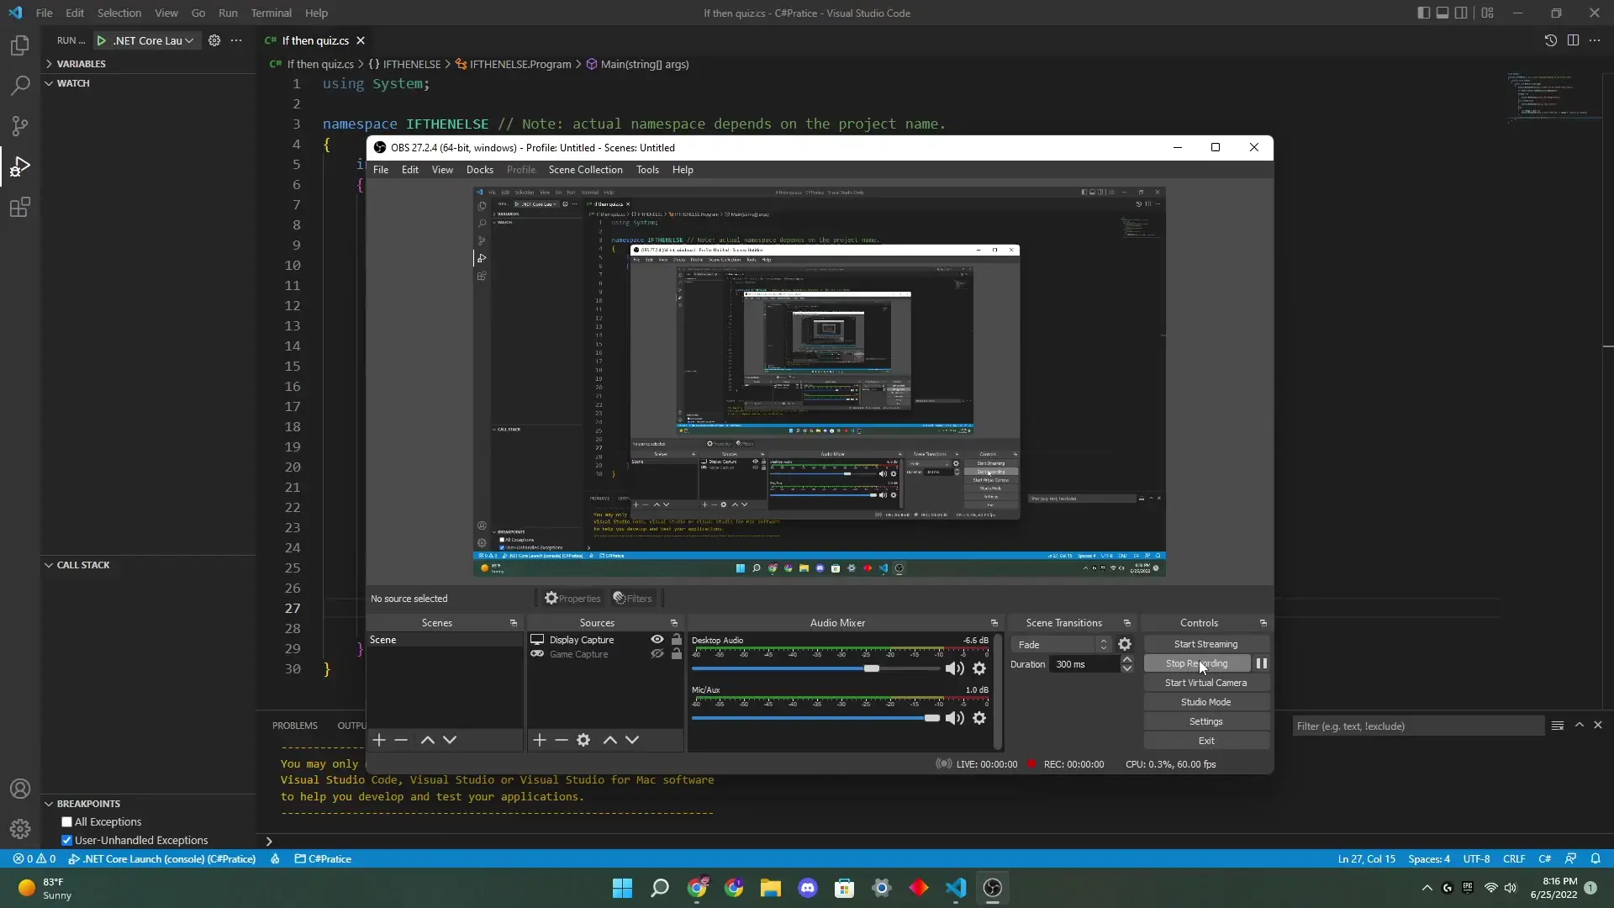Show the hidden Game Capture source

click(656, 655)
